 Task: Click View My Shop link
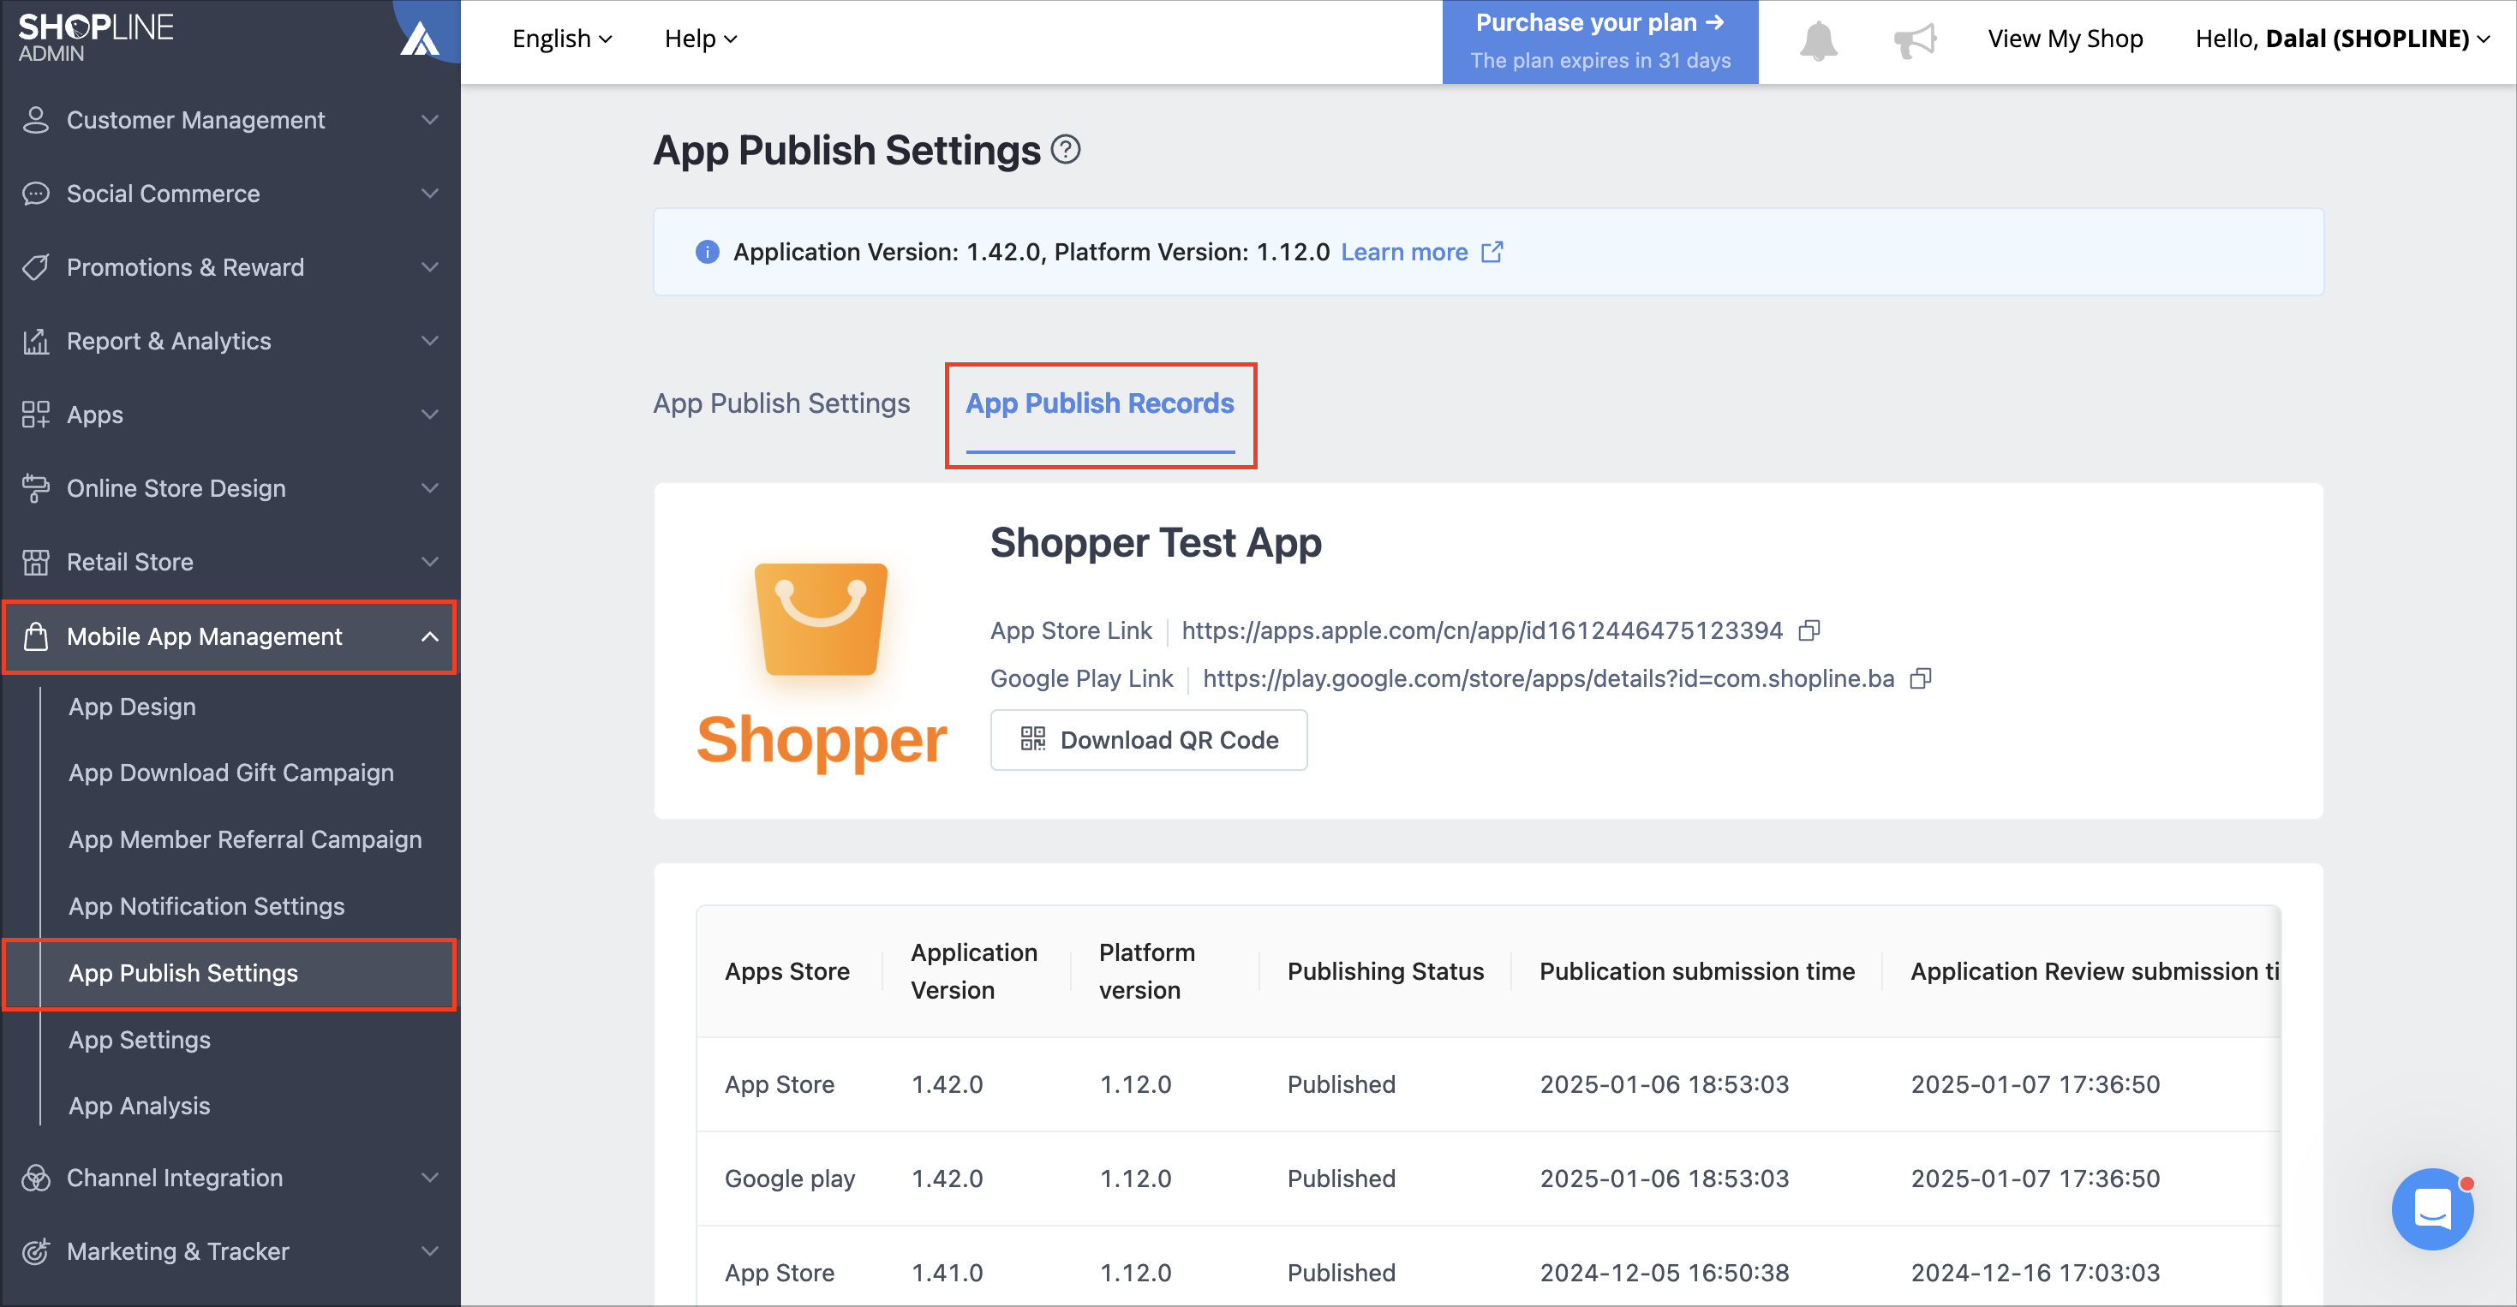pos(2065,39)
